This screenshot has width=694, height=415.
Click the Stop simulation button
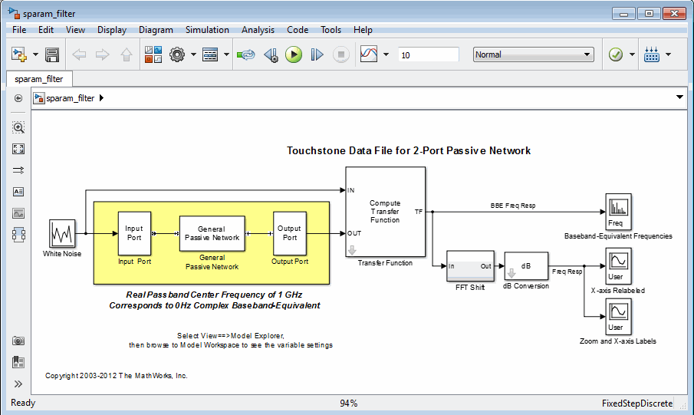(340, 54)
